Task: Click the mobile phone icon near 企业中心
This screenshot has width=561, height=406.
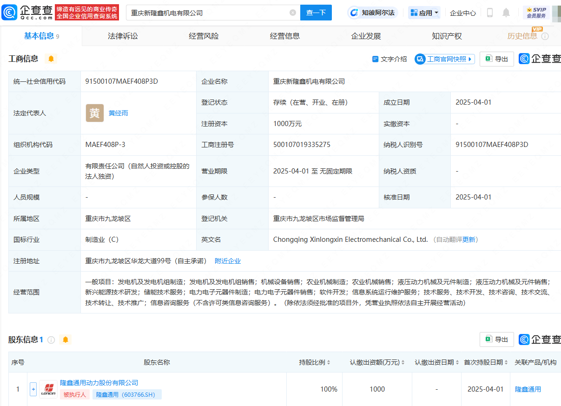Action: pos(489,13)
